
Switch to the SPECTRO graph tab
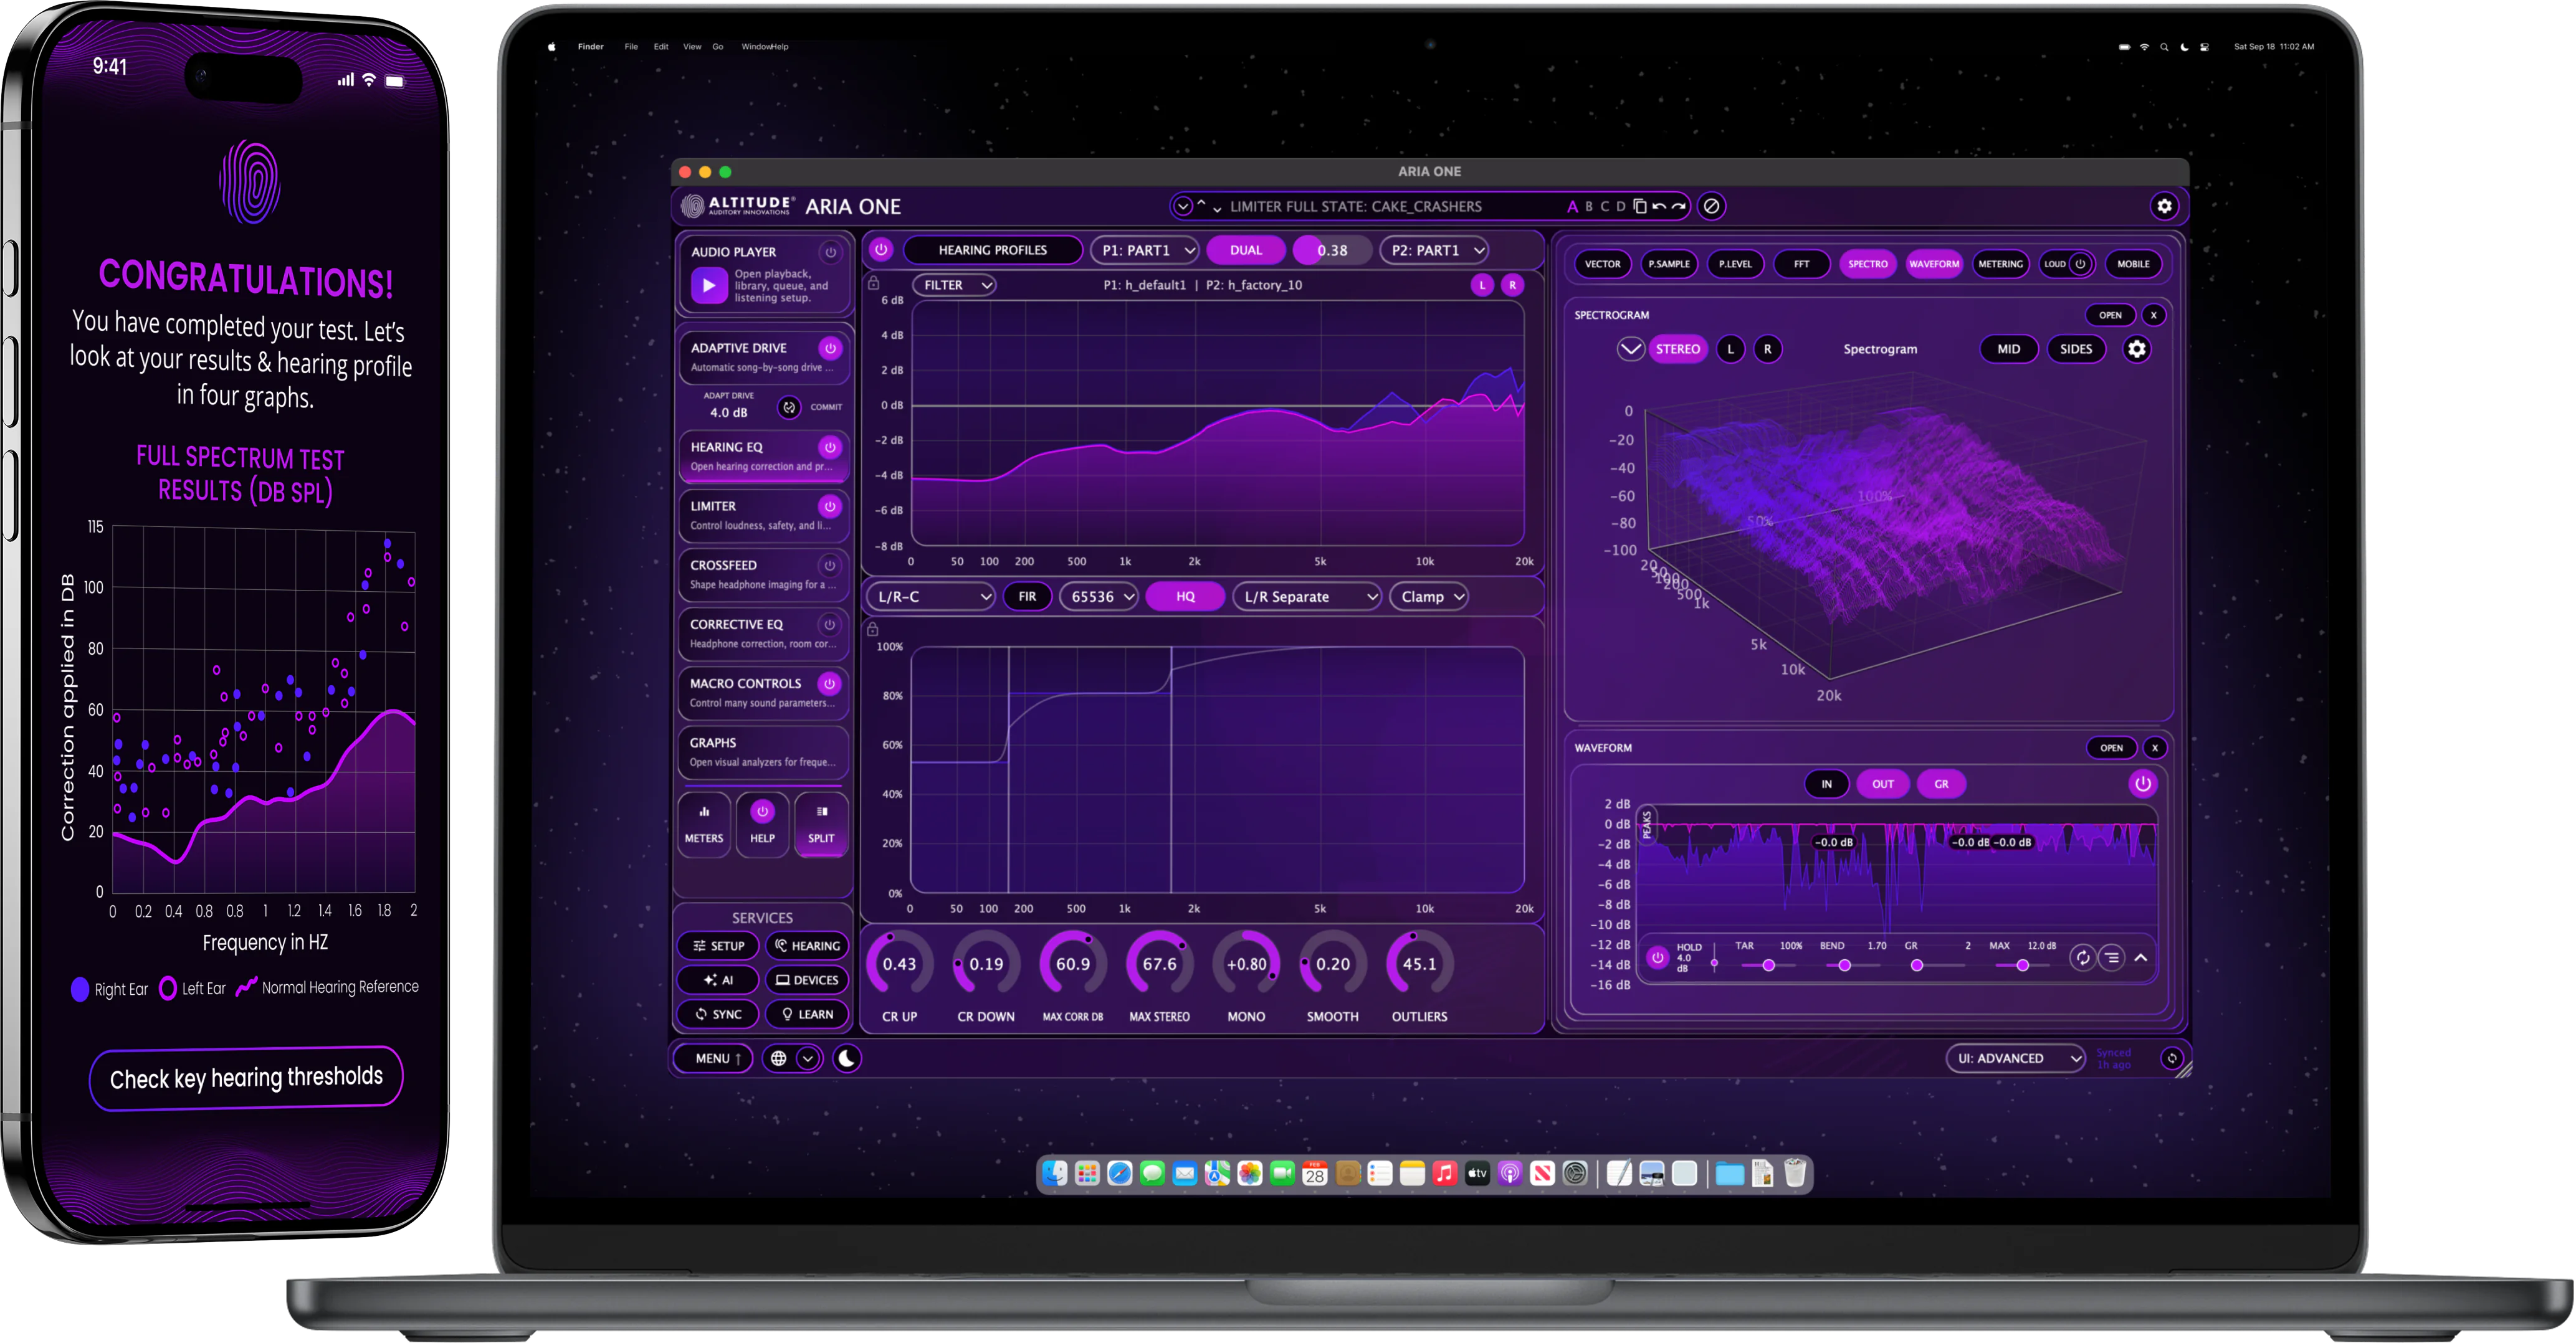pyautogui.click(x=1867, y=264)
